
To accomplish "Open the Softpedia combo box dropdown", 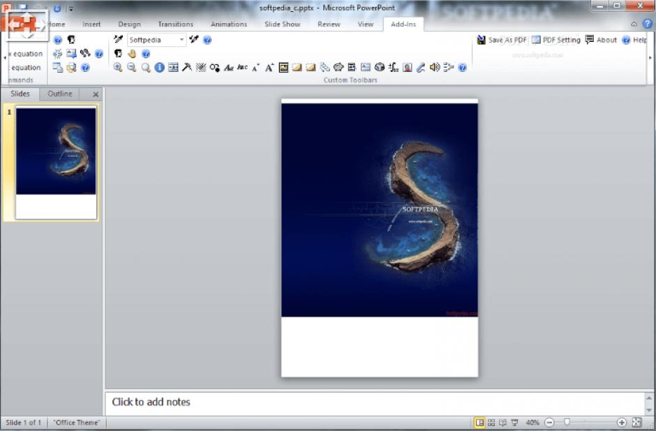I will 181,40.
